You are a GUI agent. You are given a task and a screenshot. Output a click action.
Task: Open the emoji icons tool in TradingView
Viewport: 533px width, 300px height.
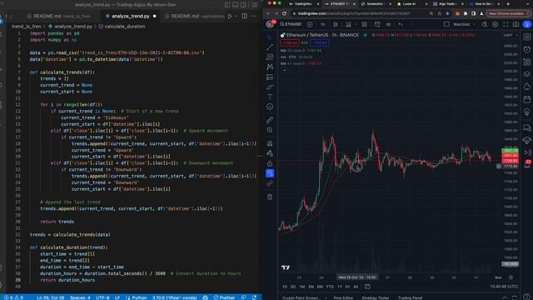click(270, 107)
